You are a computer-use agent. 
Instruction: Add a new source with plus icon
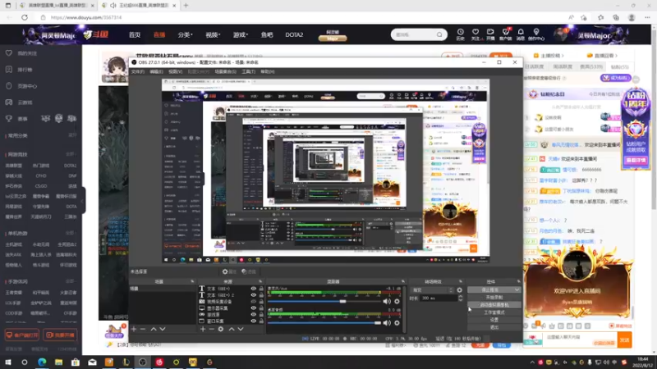tap(203, 330)
